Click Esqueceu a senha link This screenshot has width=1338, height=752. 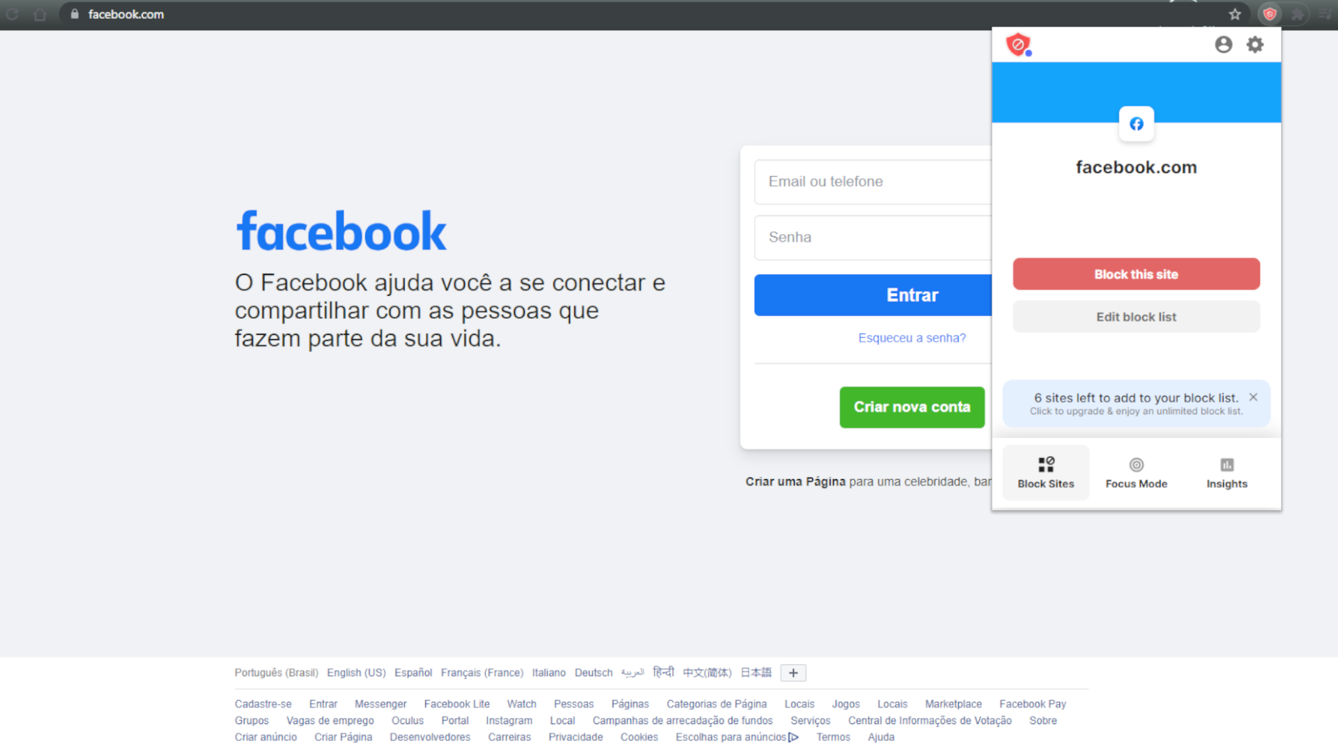[x=912, y=337]
